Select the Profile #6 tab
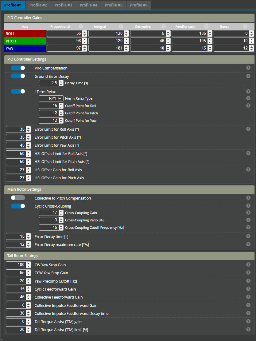The height and width of the screenshot is (341, 256). tap(138, 5)
